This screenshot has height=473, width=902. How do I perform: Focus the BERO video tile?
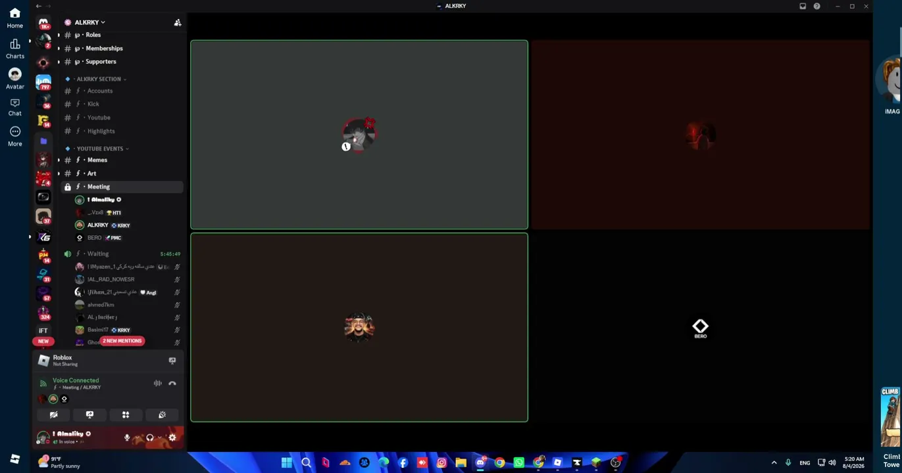coord(700,327)
